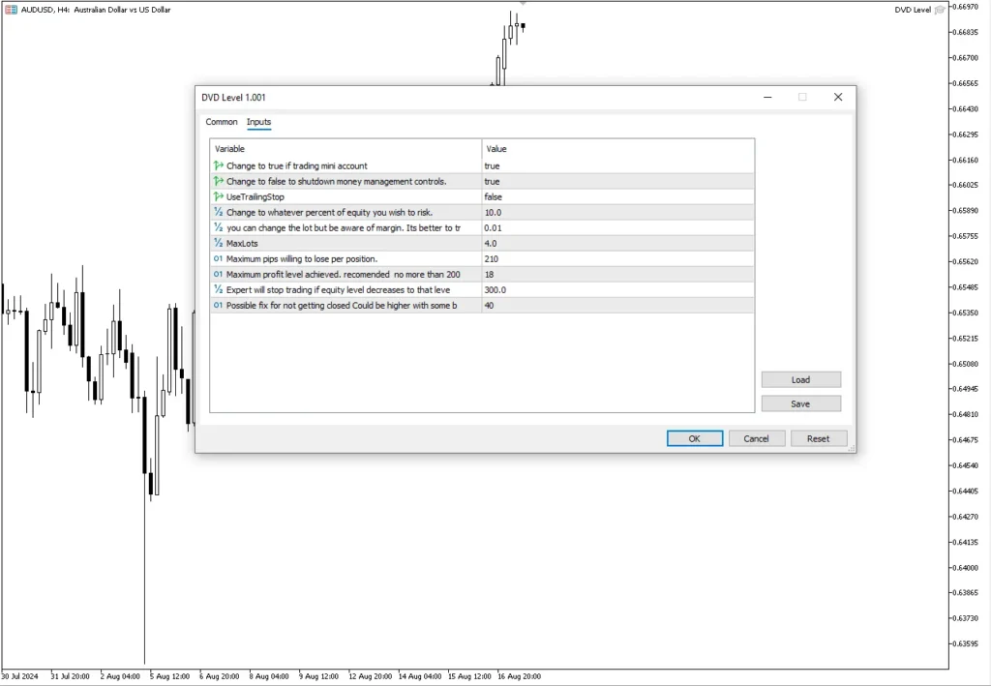
Task: Click the chart symbol icon beside AUDUSD title
Action: (10, 10)
